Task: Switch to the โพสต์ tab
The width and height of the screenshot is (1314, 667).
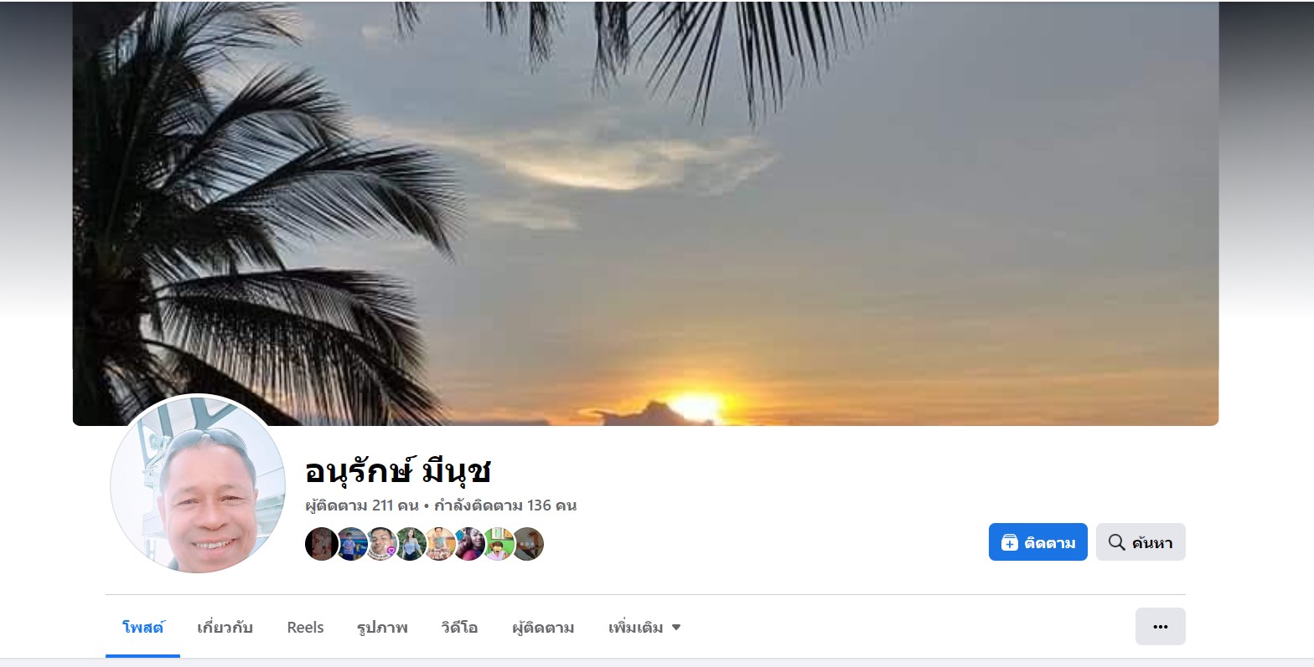Action: tap(143, 627)
